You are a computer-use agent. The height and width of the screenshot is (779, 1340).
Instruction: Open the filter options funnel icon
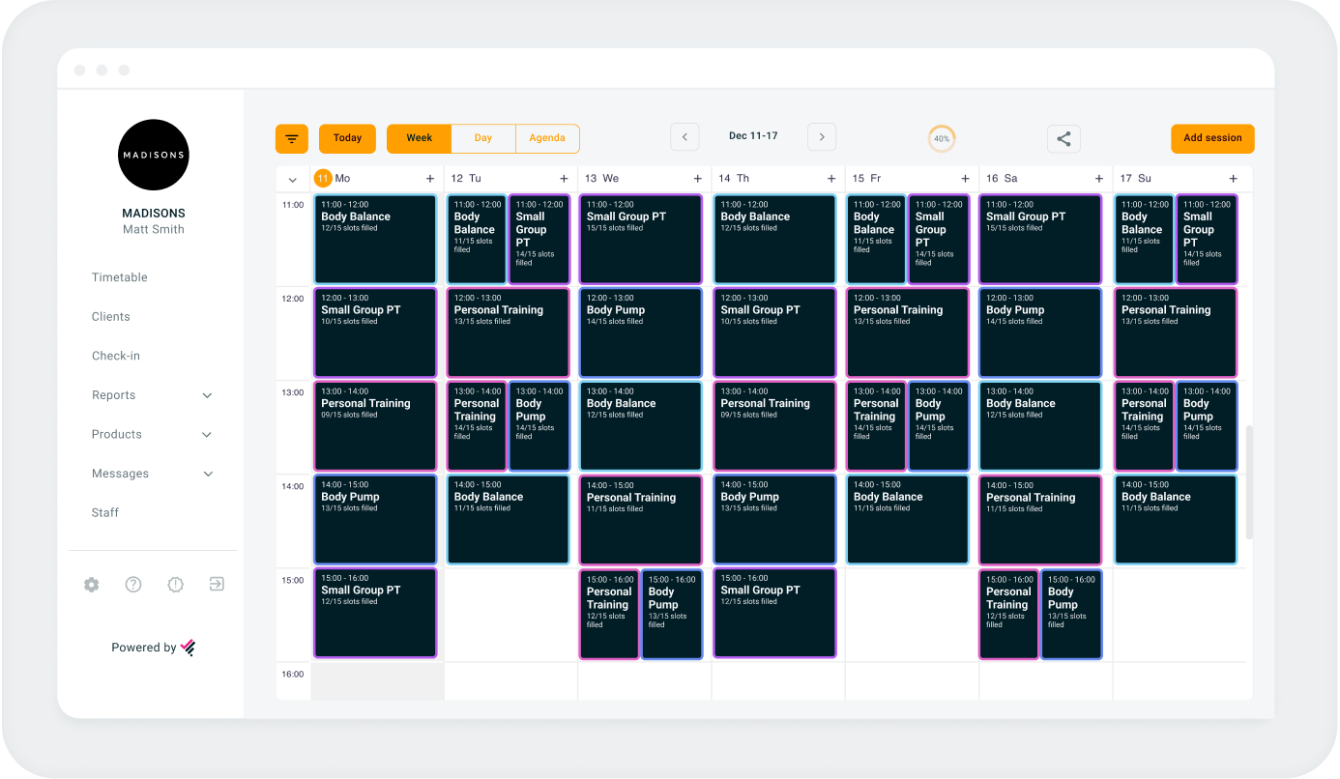click(x=291, y=137)
